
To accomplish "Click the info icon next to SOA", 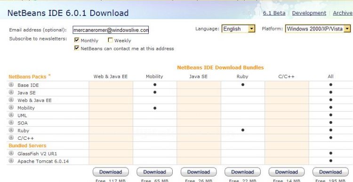I will 11,122.
